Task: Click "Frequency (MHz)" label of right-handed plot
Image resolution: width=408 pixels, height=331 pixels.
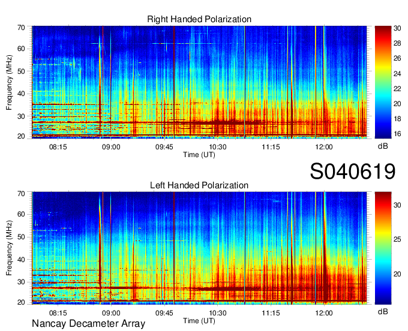Action: click(x=9, y=82)
